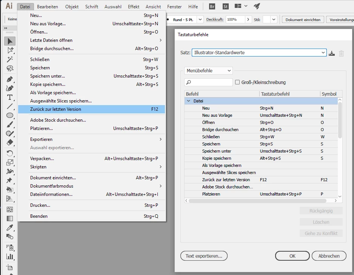Open the Satz dropdown Illustrator-Standardwerte
The image size is (354, 275).
259,52
